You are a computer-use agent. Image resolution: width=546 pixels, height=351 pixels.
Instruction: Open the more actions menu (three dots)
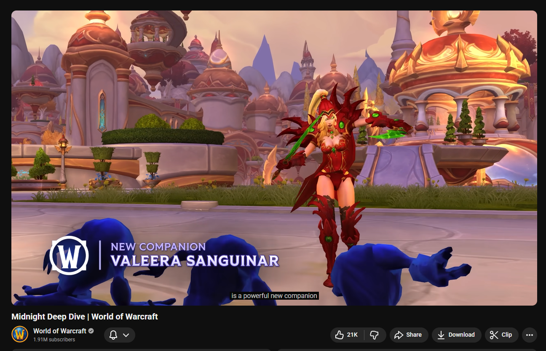click(530, 335)
